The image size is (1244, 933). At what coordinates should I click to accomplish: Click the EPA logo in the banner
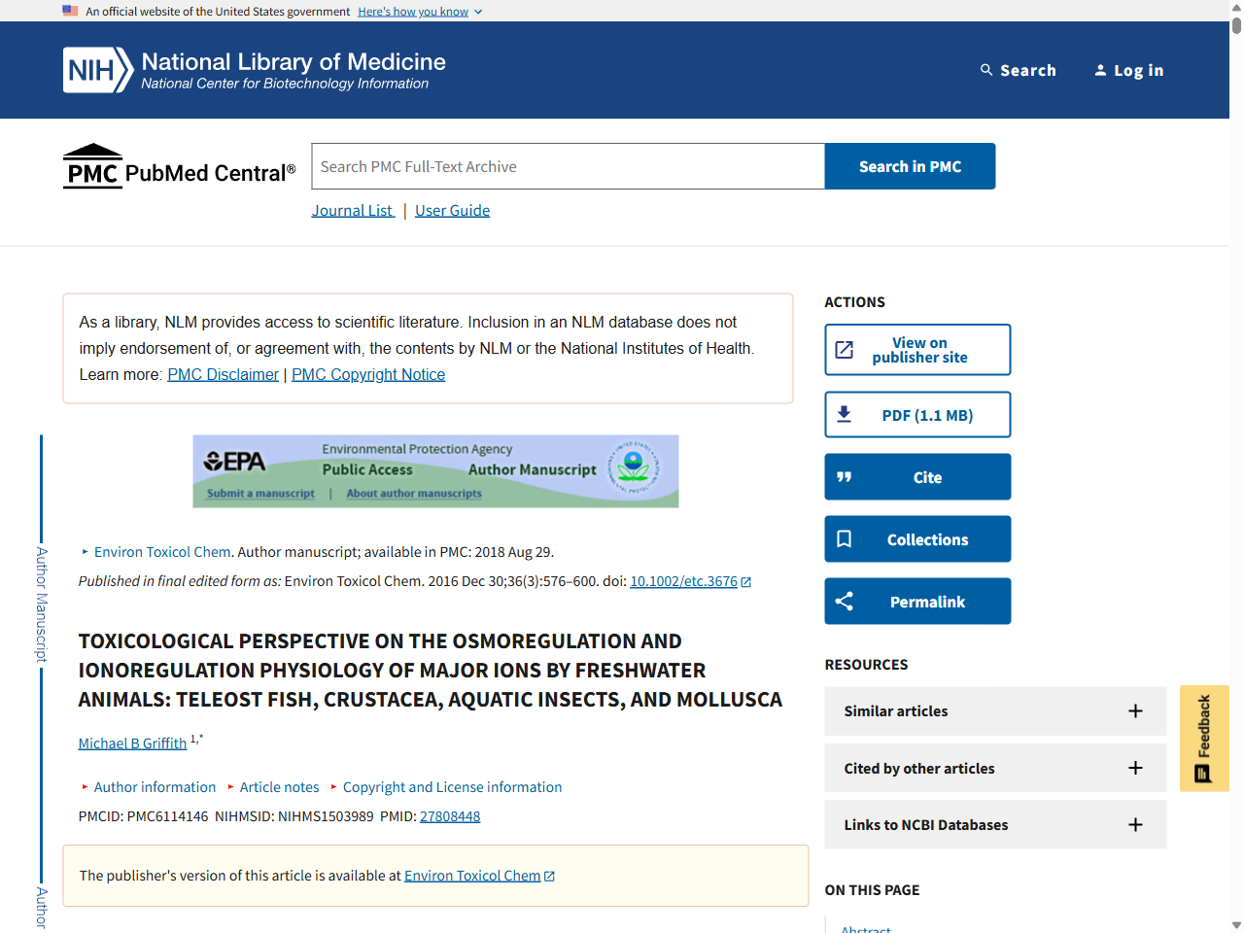236,458
